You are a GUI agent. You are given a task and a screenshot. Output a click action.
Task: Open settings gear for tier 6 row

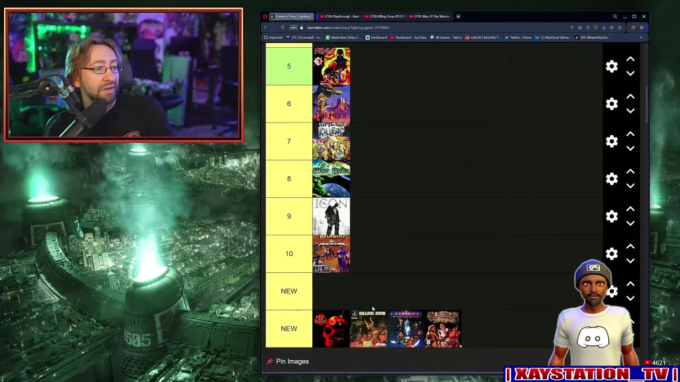point(611,104)
